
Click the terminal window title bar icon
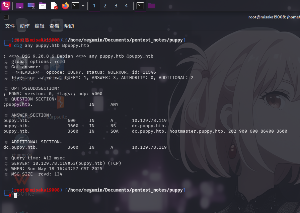(6, 17)
